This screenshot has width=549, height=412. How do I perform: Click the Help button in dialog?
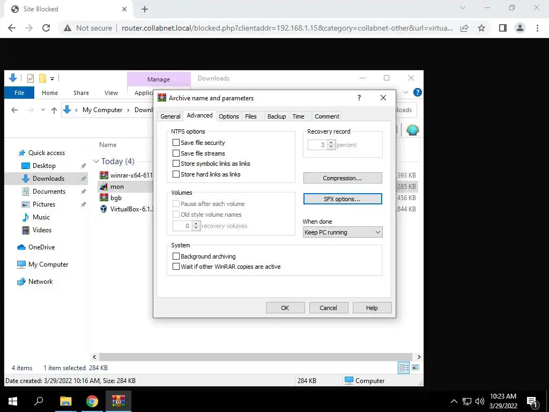(x=372, y=307)
